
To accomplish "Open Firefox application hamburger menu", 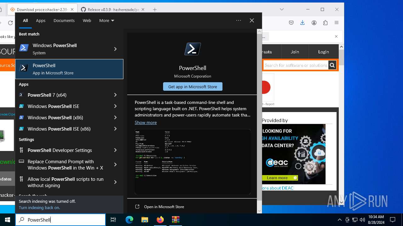I will (x=337, y=23).
